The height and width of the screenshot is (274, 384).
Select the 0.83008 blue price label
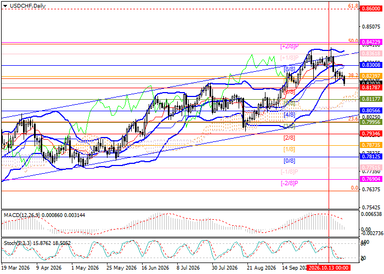click(x=371, y=65)
